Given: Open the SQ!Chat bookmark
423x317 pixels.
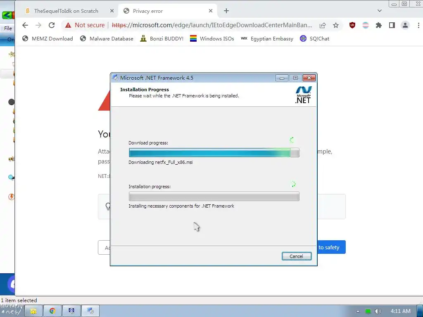Looking at the screenshot, I should (314, 38).
